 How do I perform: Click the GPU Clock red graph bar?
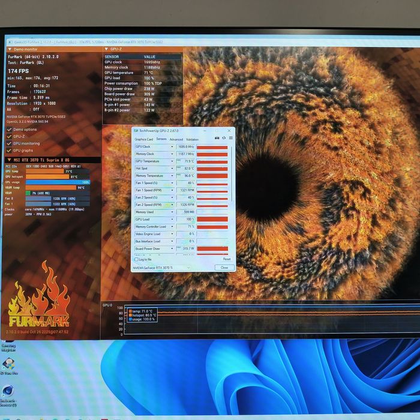point(212,147)
